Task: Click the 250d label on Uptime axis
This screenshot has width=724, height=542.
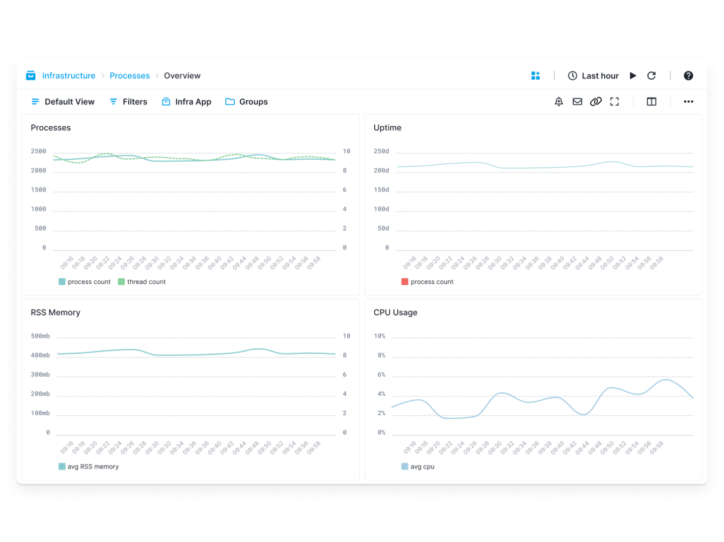Action: [x=381, y=151]
